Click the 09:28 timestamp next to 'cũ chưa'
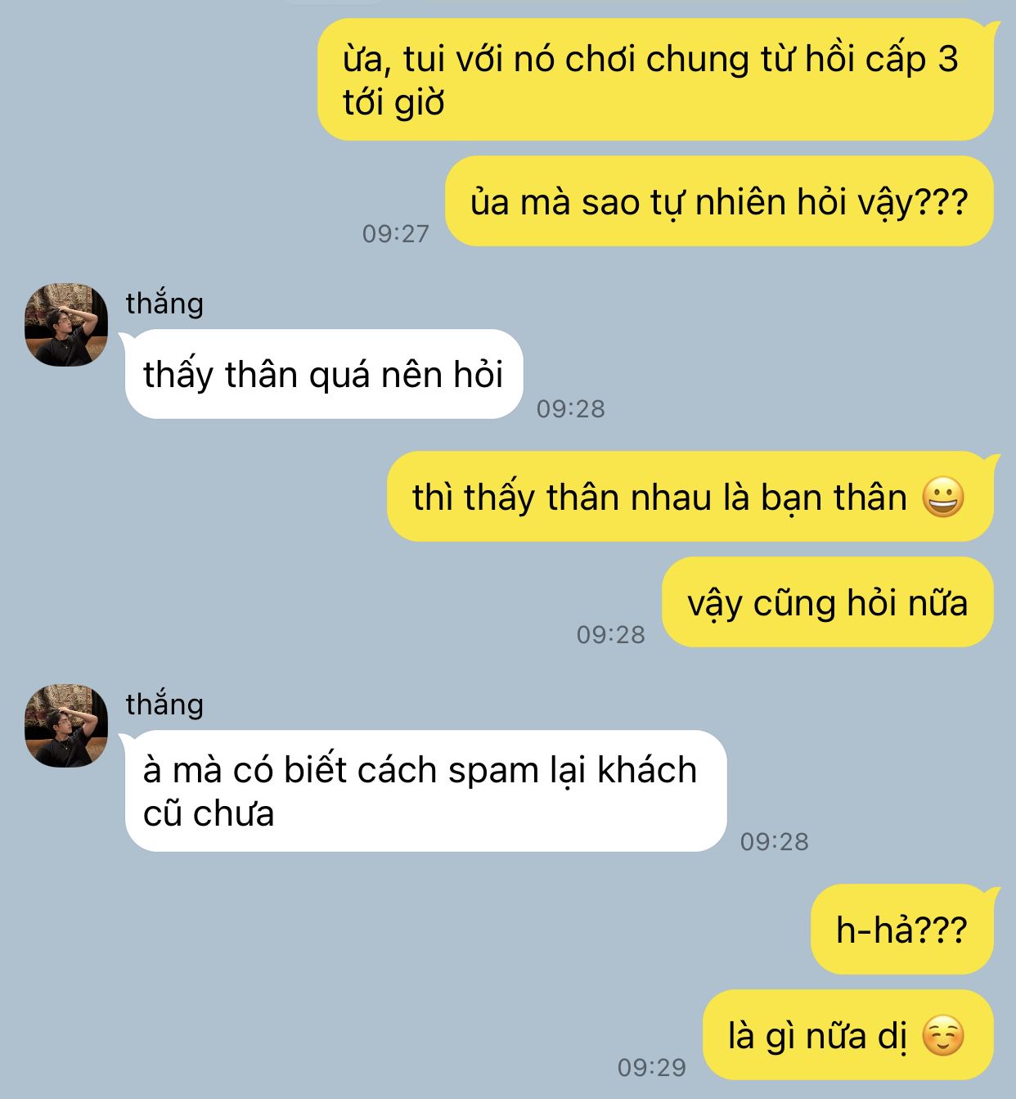Screen dimensions: 1016x1099 coord(775,841)
